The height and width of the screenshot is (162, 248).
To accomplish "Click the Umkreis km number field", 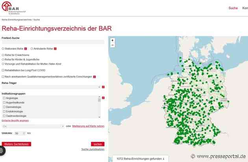I will click(20, 133).
